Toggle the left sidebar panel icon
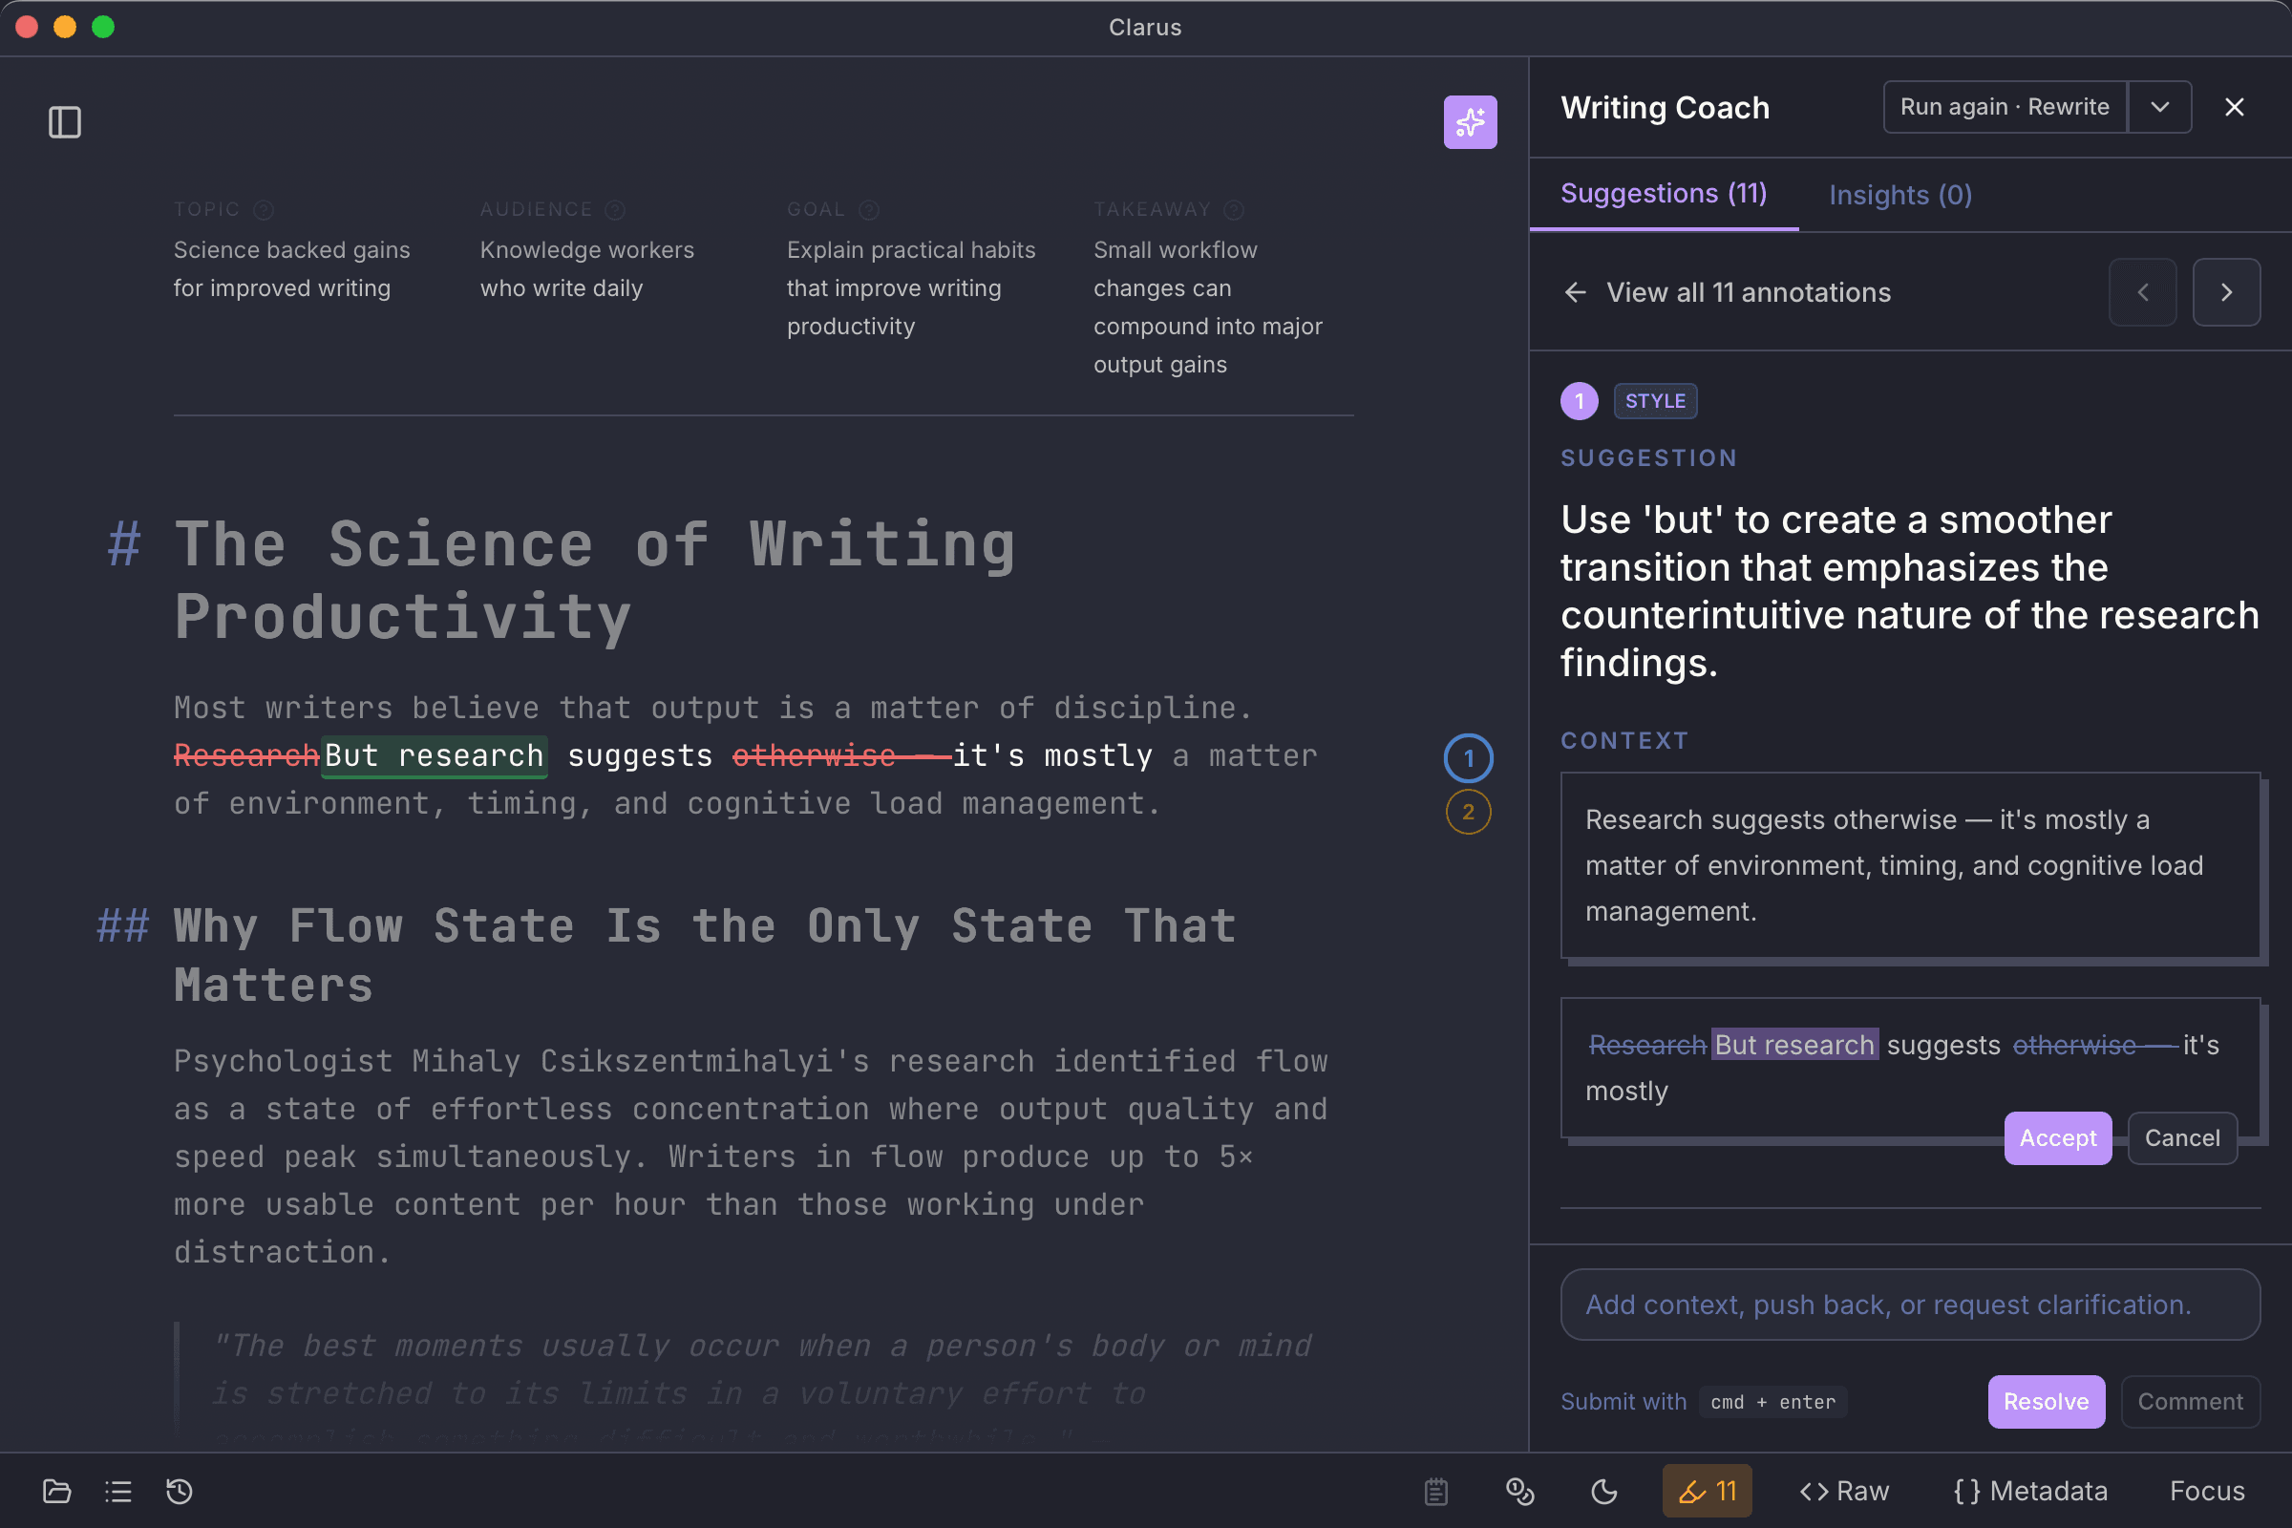2292x1528 pixels. click(64, 122)
